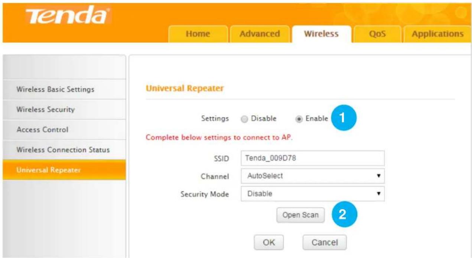
Task: Open Wireless Basic Settings in sidebar
Action: coord(64,89)
